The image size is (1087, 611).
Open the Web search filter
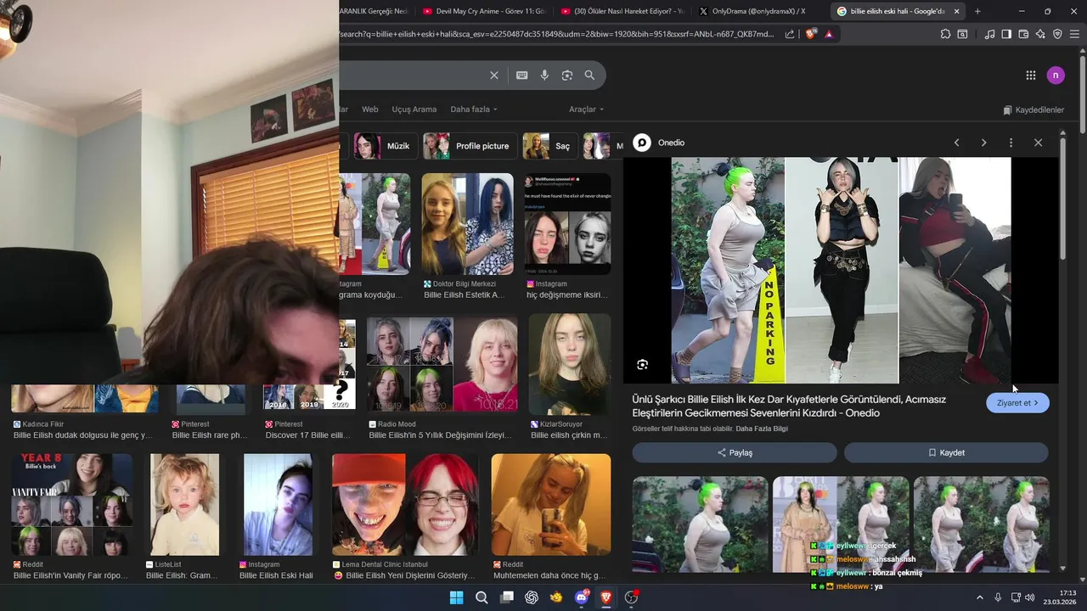tap(370, 109)
